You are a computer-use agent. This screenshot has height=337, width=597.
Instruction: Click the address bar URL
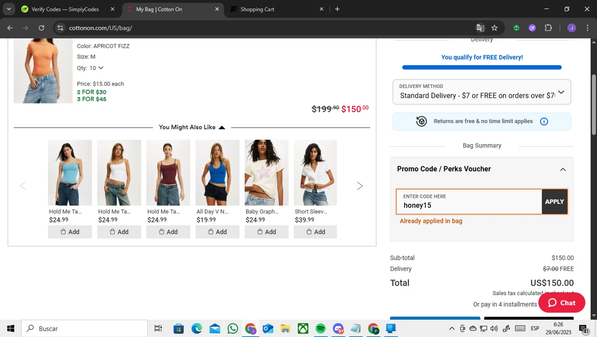[x=100, y=28]
